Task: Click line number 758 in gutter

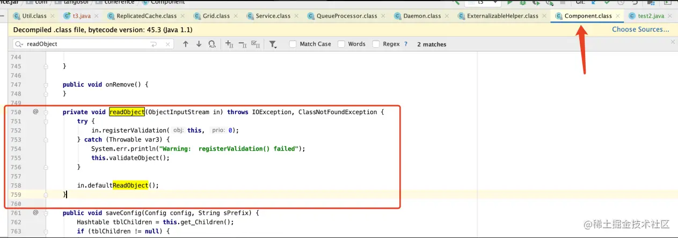Action: click(16, 185)
